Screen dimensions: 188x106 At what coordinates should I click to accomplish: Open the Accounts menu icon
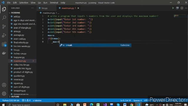click(4, 85)
